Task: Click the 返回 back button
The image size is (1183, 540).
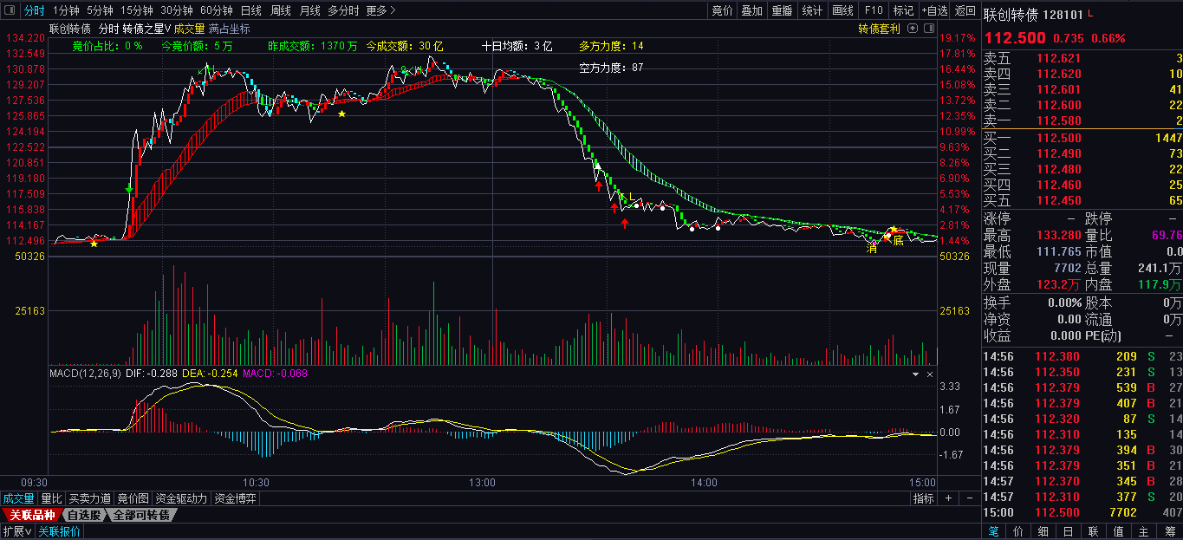Action: coord(965,10)
